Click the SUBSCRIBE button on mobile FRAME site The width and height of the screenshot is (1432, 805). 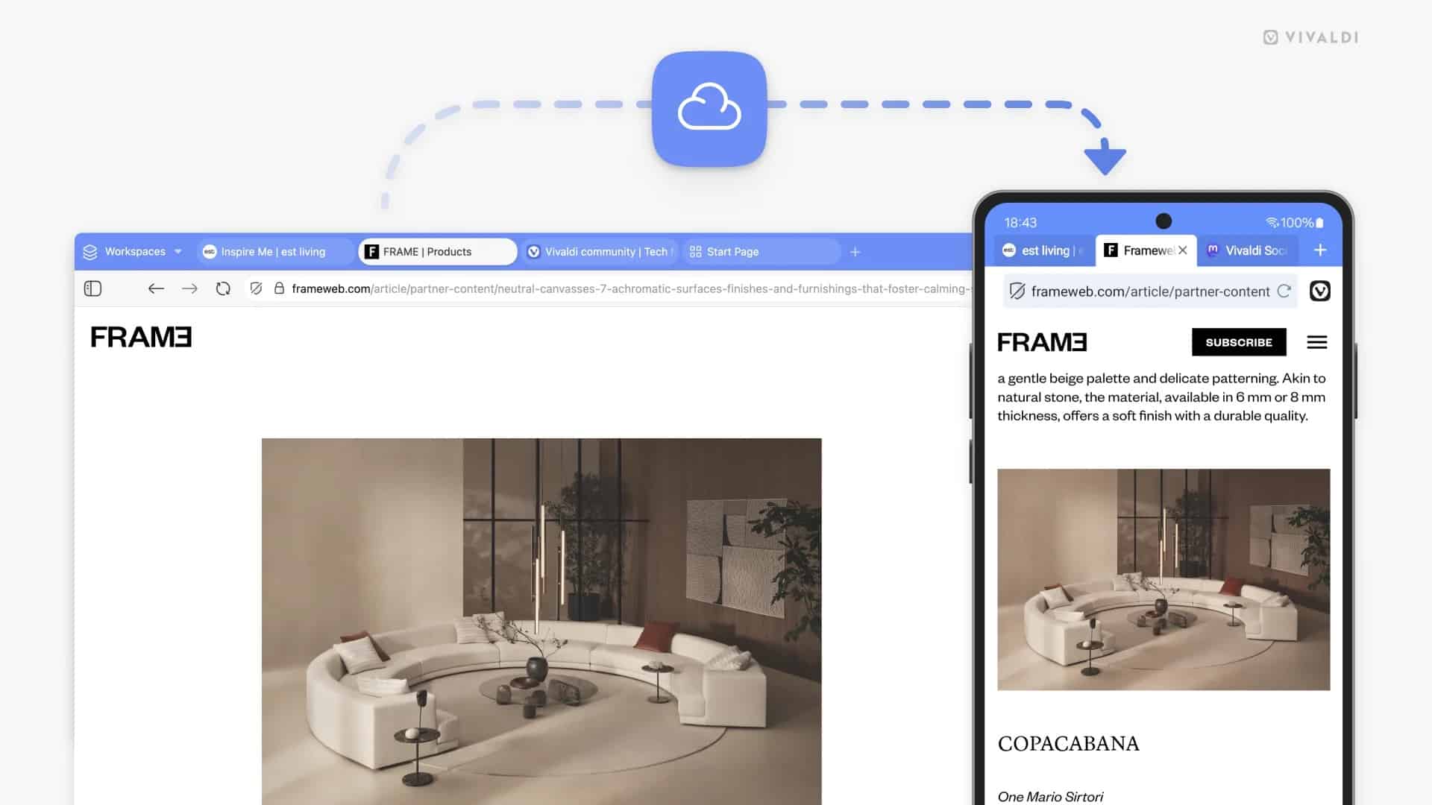point(1238,341)
